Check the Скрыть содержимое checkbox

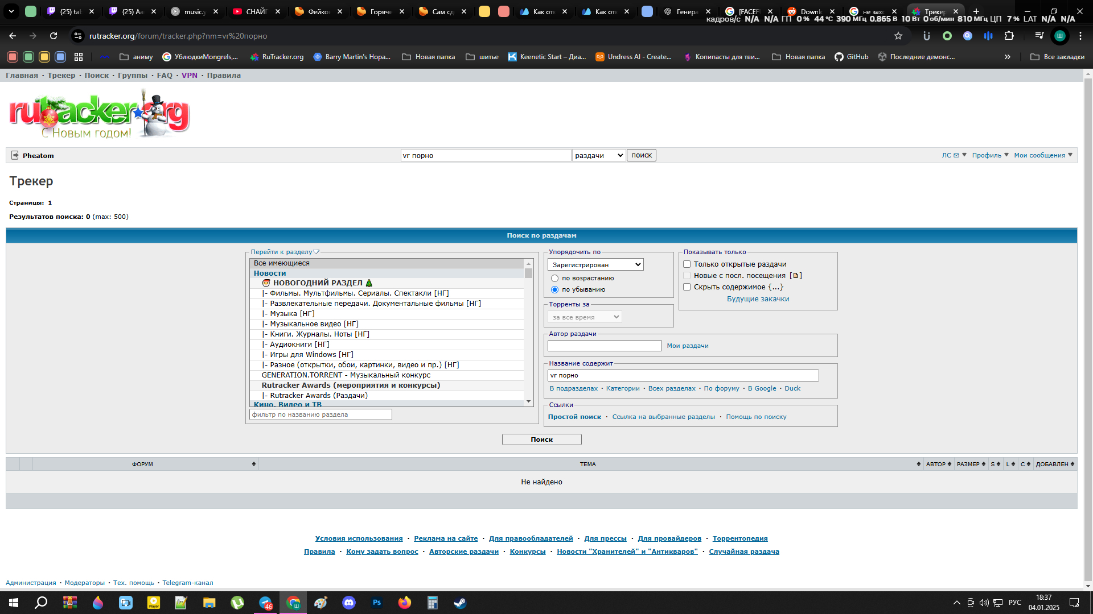(x=687, y=287)
